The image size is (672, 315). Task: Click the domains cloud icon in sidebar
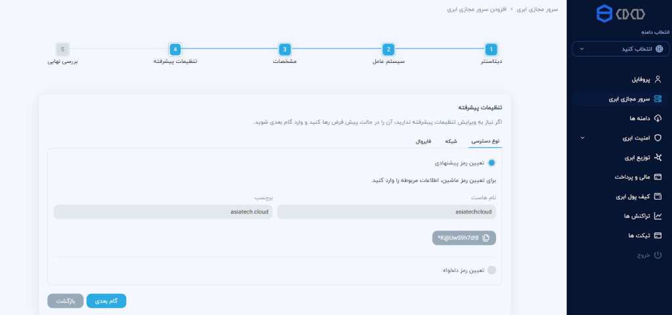tap(658, 119)
